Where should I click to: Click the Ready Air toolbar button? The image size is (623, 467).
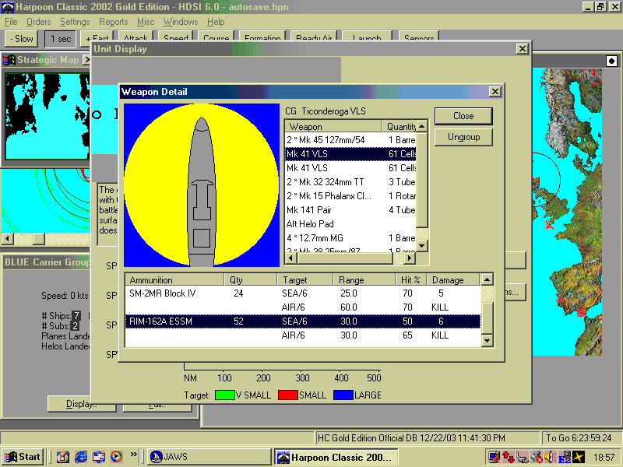pyautogui.click(x=314, y=37)
